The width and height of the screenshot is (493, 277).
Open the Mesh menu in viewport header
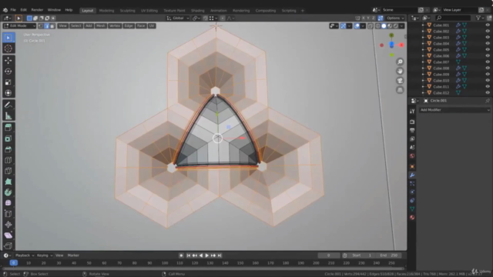(101, 25)
